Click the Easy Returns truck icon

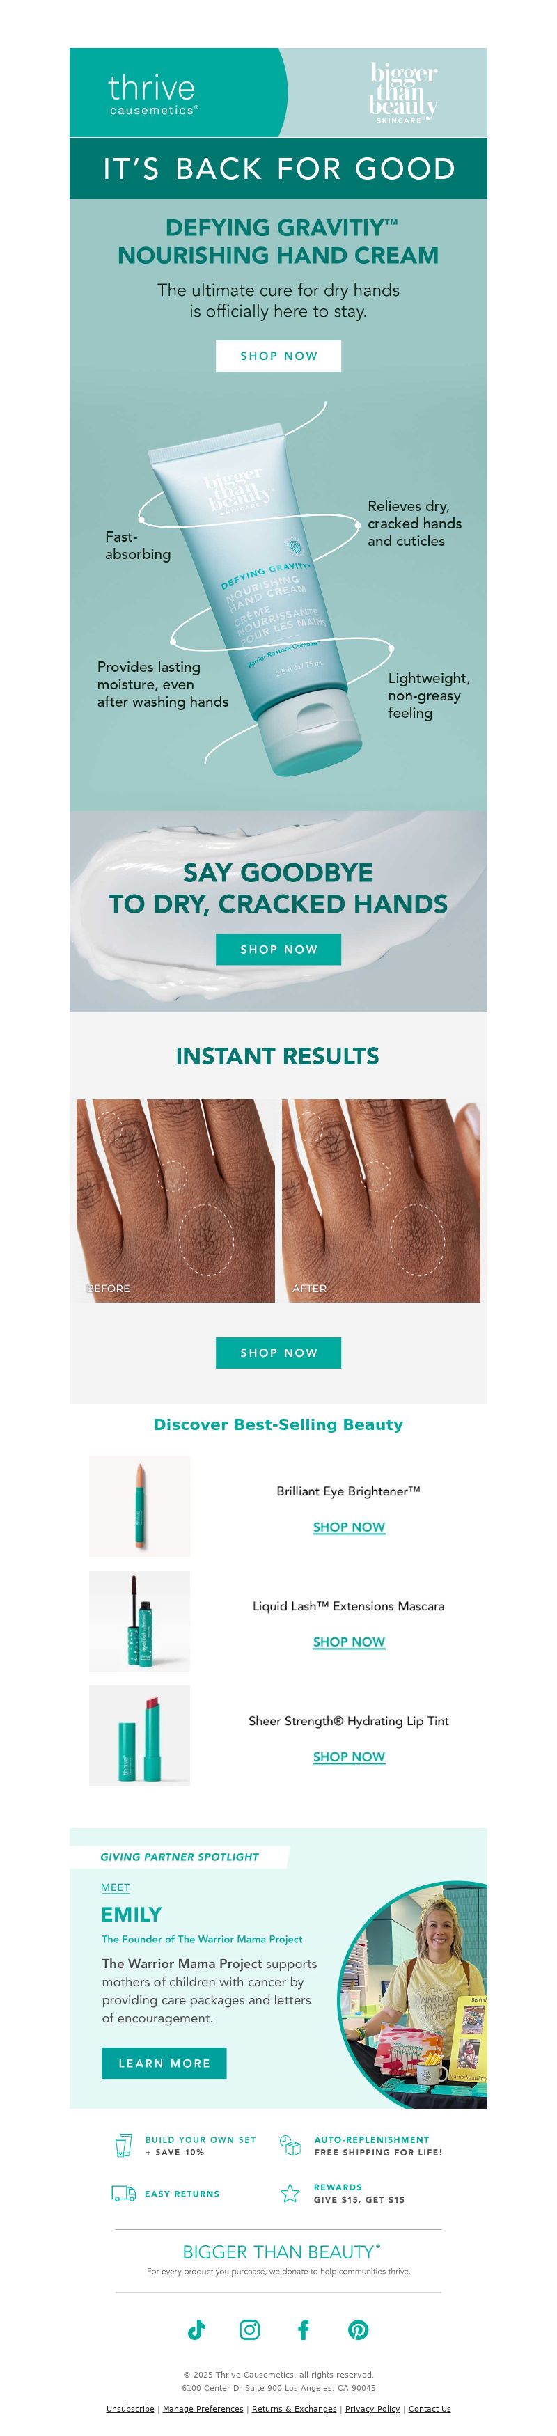pos(123,2193)
